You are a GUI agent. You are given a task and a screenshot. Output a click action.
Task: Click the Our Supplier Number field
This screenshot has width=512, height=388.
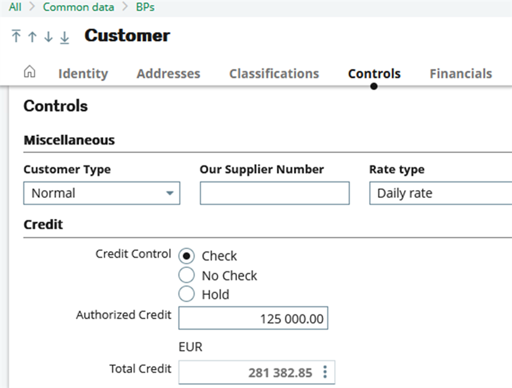point(274,193)
